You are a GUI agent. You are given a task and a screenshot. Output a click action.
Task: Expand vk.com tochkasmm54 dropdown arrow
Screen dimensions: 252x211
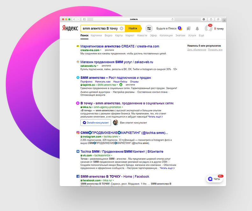pos(112,155)
